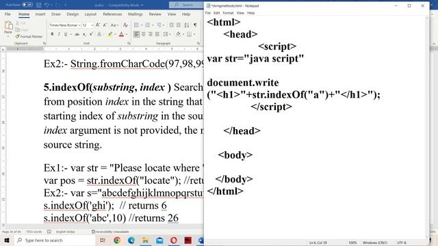Click the Bullets list icon

[x=136, y=25]
